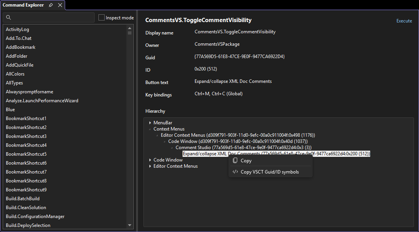This screenshot has width=419, height=232.
Task: Expand the bottom Editor Context Menus node
Action: coord(150,166)
